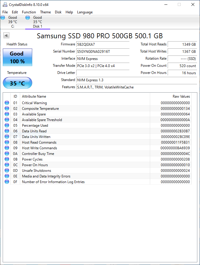
Task: Select the Controller Busy Time attribute name
Action: pos(38,154)
